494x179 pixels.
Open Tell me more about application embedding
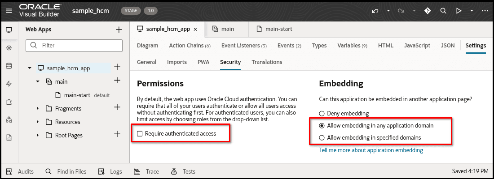coord(371,150)
